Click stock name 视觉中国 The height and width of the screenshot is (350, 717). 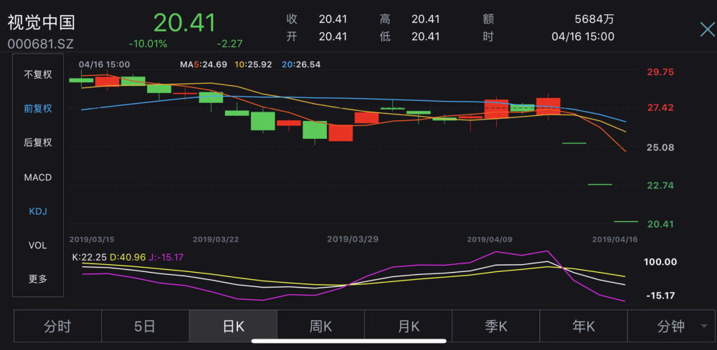[41, 22]
